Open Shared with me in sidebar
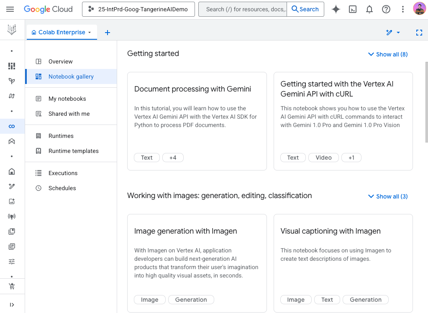 point(71,114)
